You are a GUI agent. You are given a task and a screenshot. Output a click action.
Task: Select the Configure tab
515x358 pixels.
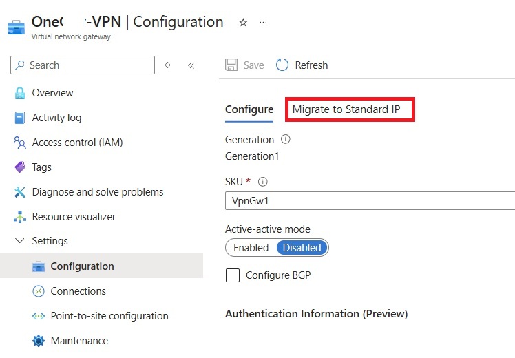click(249, 109)
